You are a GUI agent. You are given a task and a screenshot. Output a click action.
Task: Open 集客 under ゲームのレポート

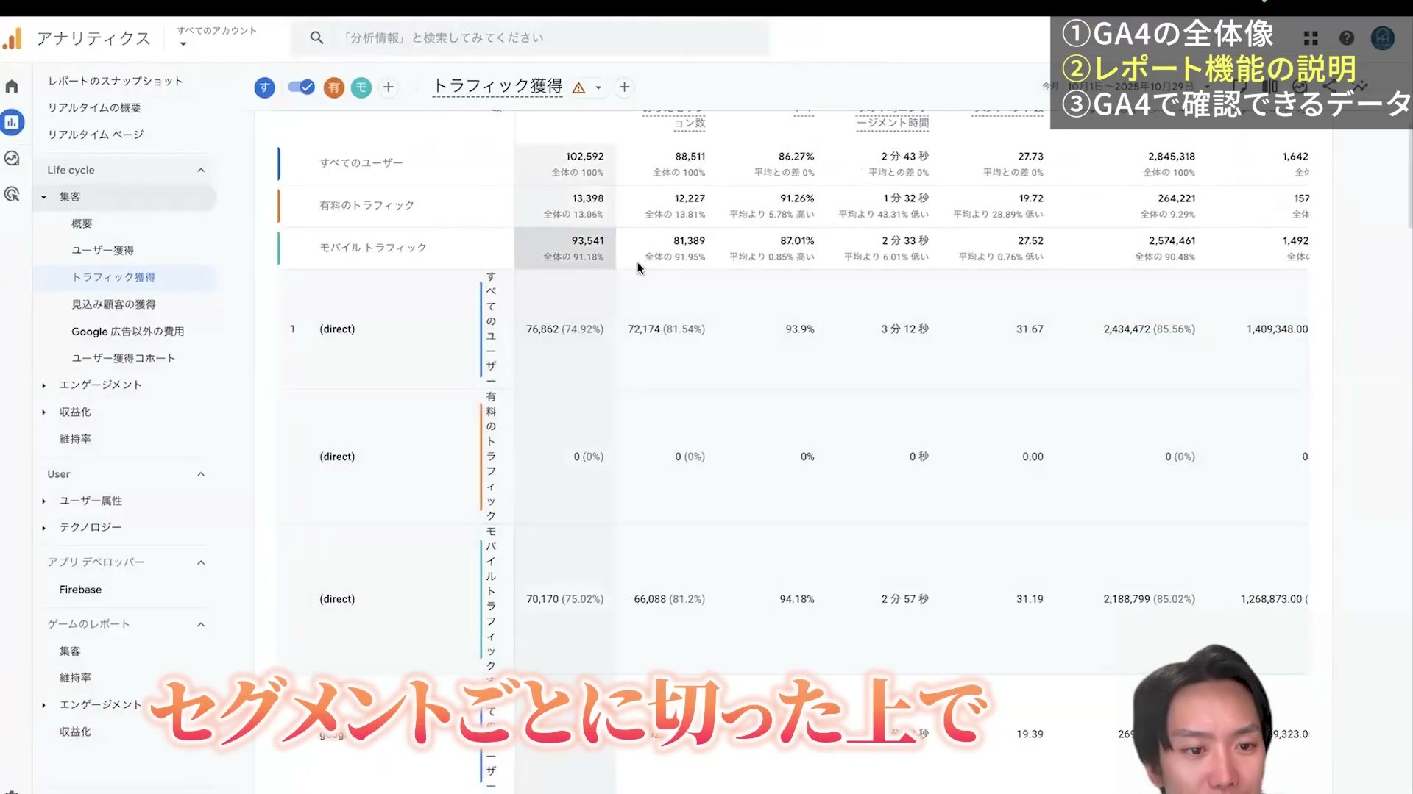click(x=70, y=651)
